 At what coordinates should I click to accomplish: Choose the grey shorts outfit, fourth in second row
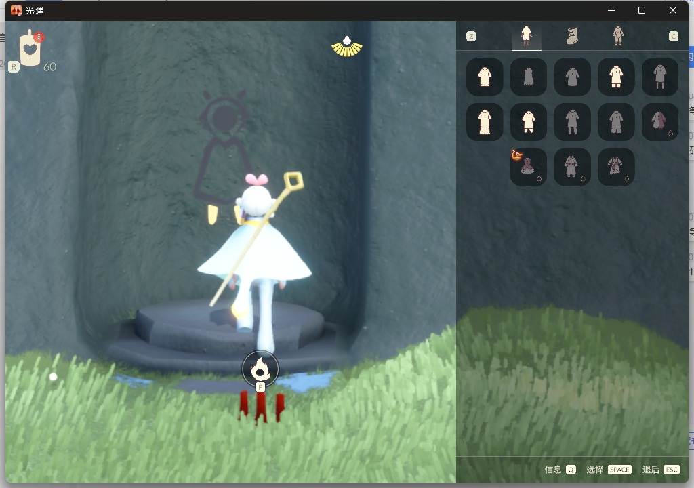pyautogui.click(x=616, y=122)
